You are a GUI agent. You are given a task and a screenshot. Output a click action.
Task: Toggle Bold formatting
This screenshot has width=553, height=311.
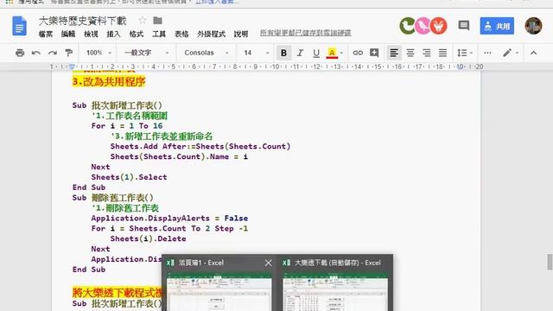coord(283,53)
